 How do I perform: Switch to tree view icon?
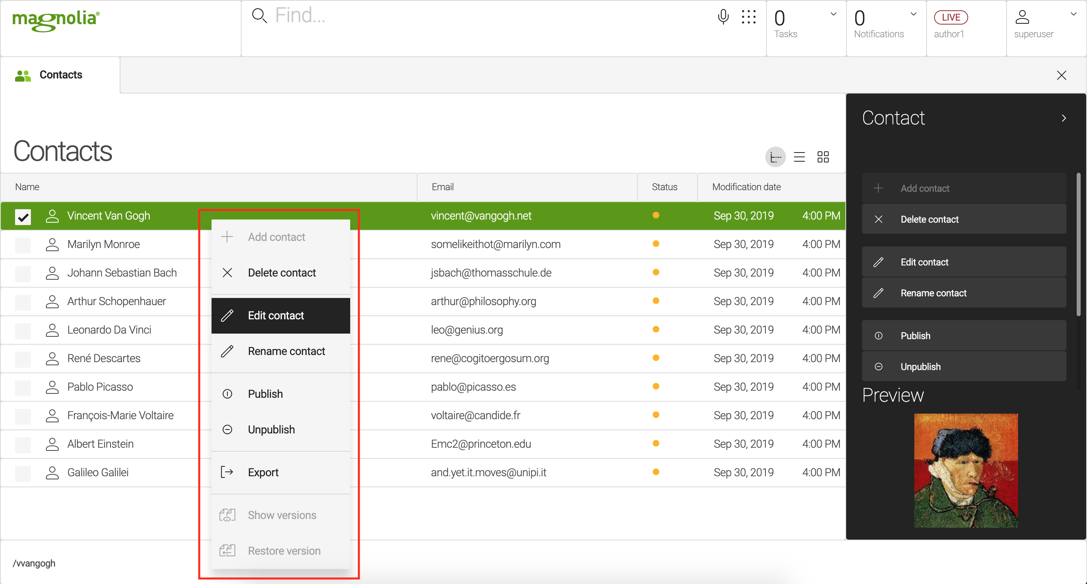click(775, 157)
